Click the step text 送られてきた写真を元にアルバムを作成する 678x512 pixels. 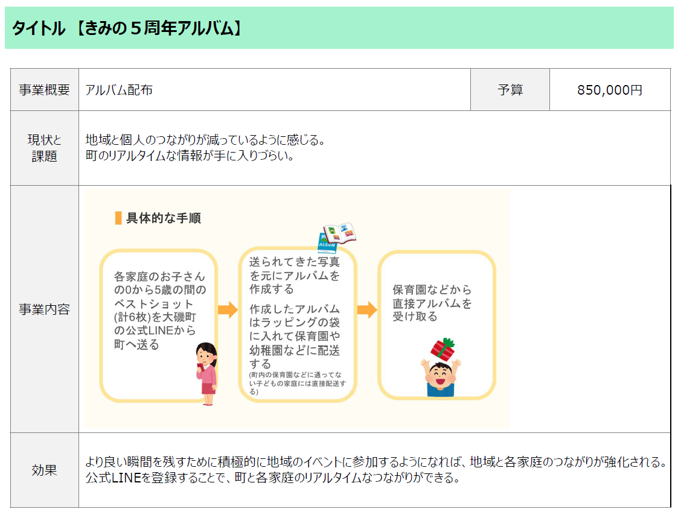point(295,275)
